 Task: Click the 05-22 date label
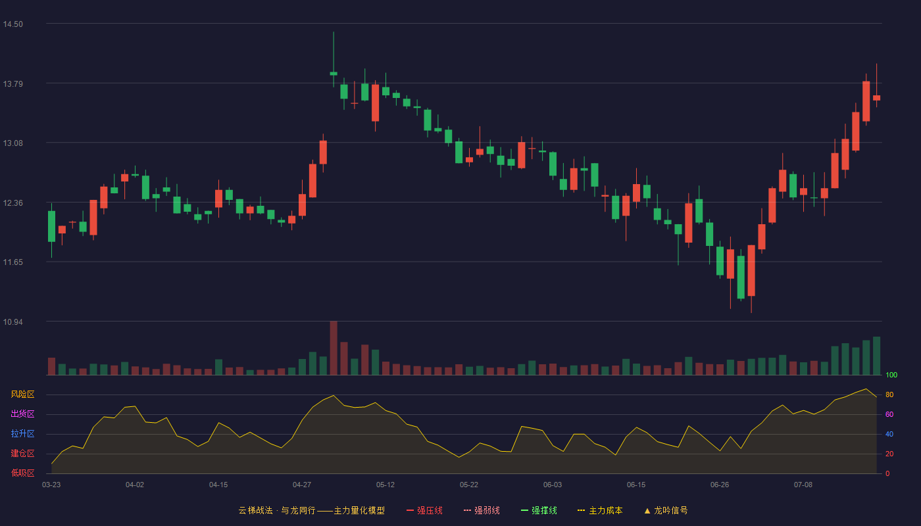point(469,485)
